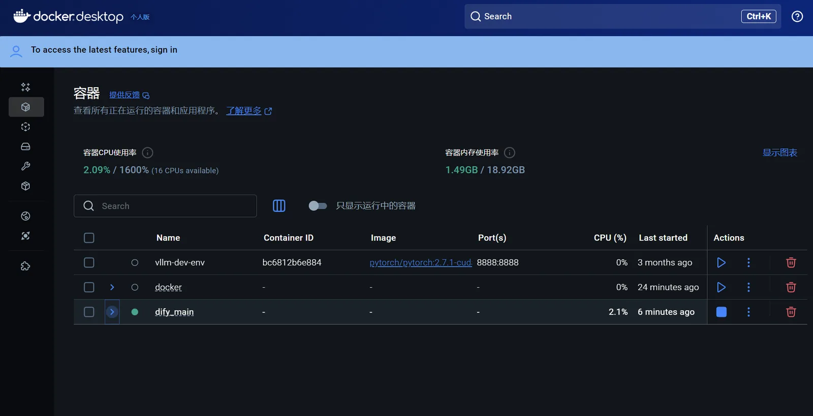The image size is (813, 416).
Task: Click sign in text in the banner
Action: tap(164, 50)
